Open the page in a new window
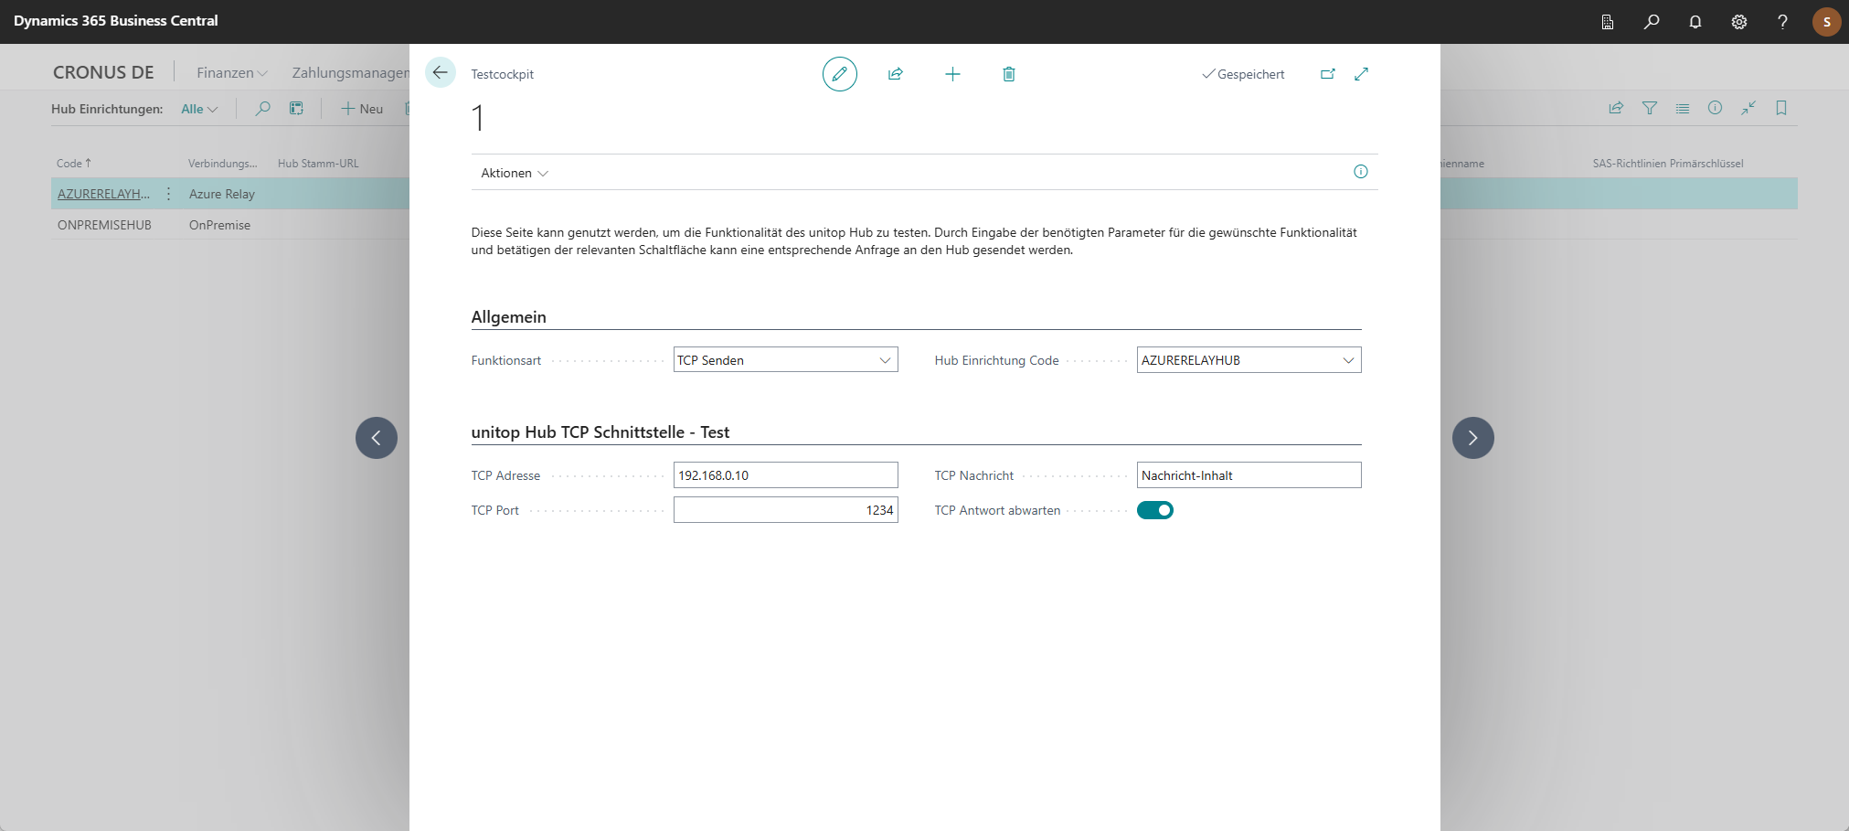Screen dimensions: 1849x831 (x=1328, y=74)
